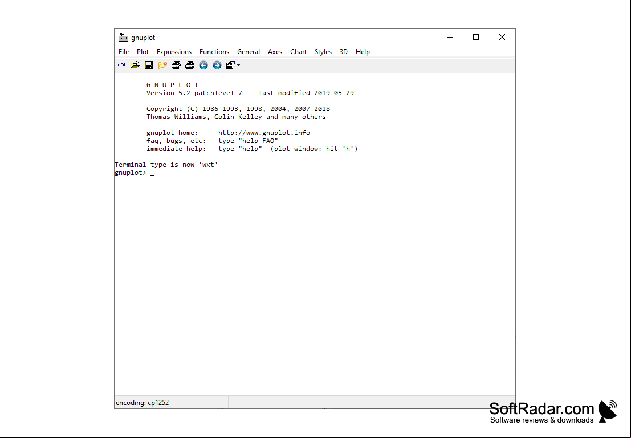This screenshot has height=438, width=631.
Task: Close the gnuplot window
Action: click(502, 37)
